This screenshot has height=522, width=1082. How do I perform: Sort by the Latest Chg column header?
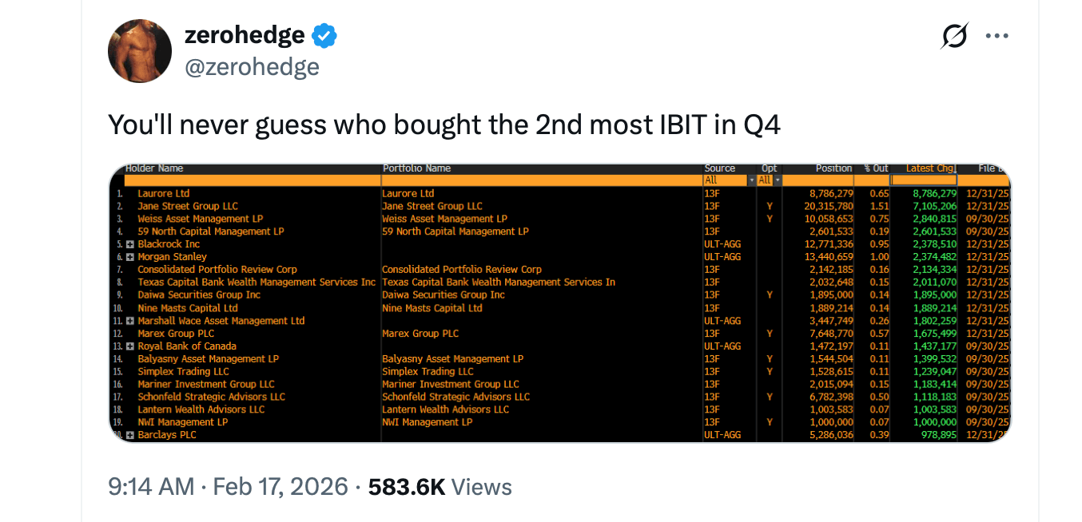point(929,168)
